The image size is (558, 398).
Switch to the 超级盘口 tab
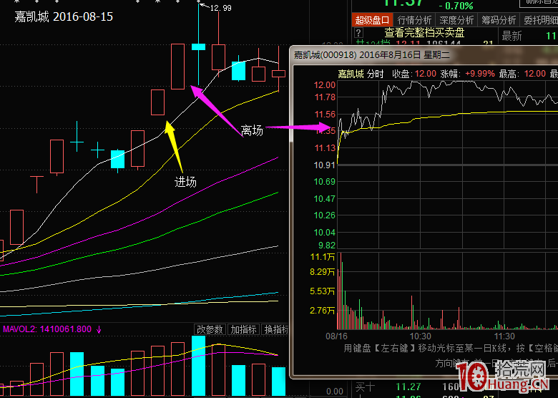pos(372,20)
